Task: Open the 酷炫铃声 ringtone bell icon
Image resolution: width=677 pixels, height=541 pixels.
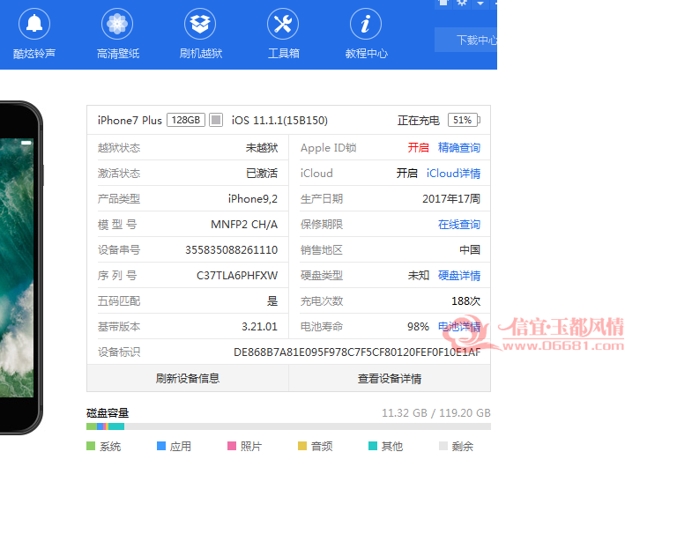Action: (34, 24)
